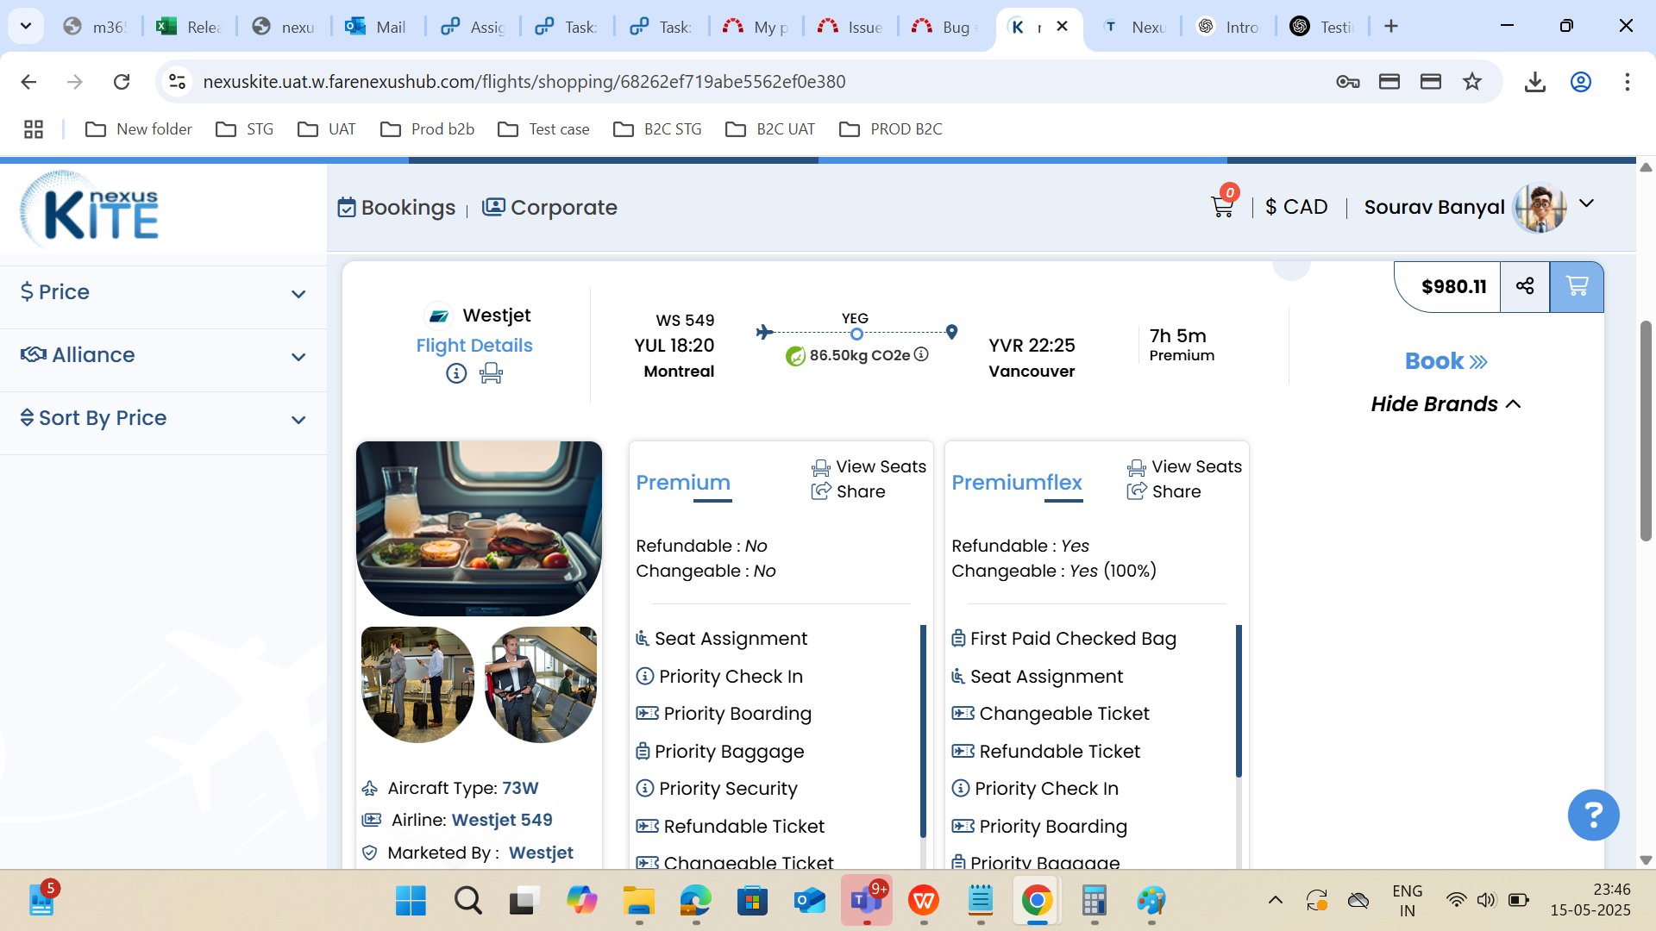The image size is (1656, 931).
Task: Open browser downloads icon
Action: [x=1534, y=82]
